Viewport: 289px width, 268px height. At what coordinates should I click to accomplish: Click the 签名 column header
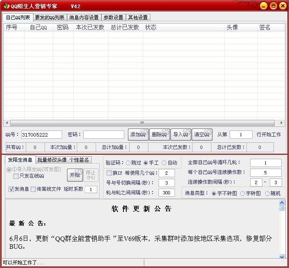271,27
